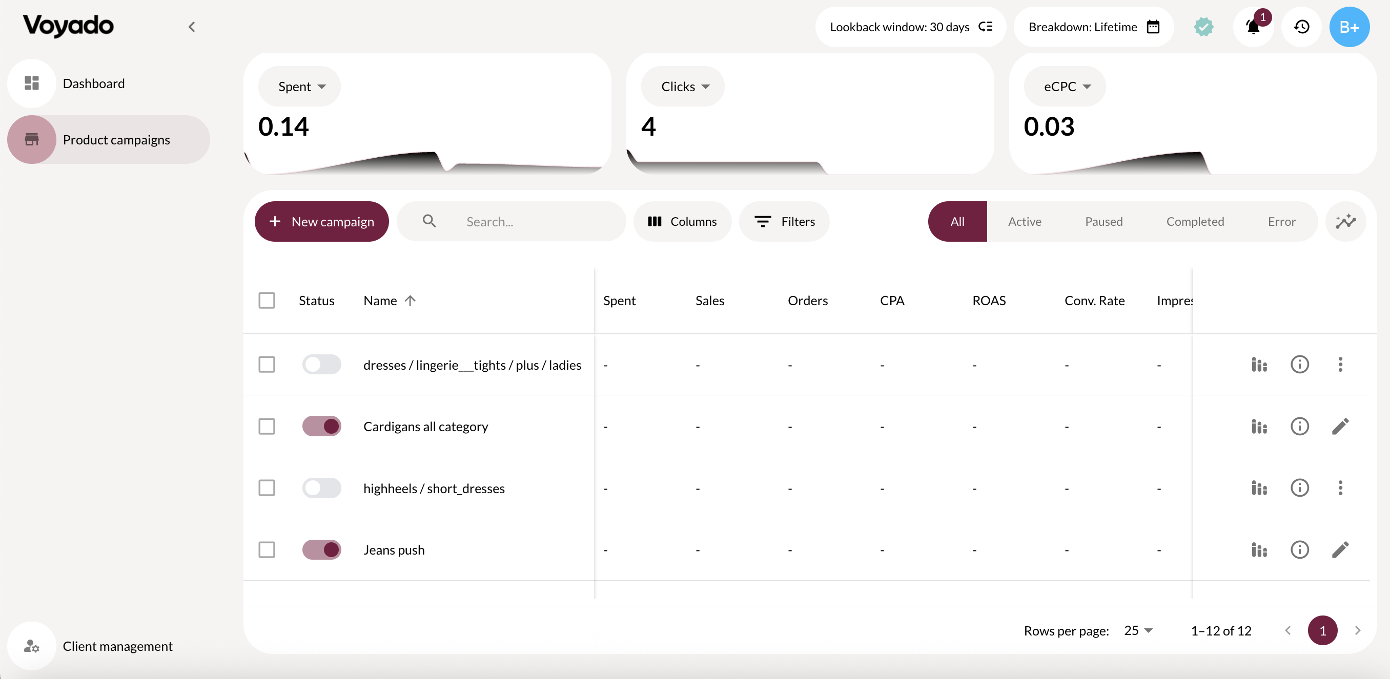The image size is (1390, 679).
Task: Create a new campaign
Action: (x=321, y=221)
